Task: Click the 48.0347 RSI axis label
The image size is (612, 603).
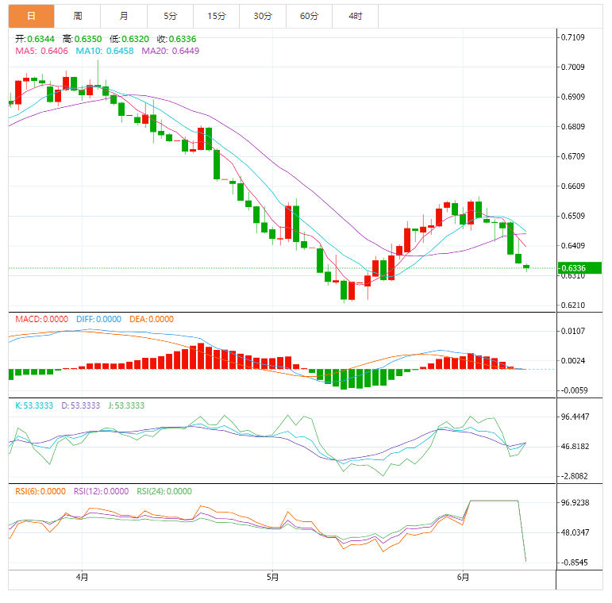Action: pyautogui.click(x=575, y=532)
